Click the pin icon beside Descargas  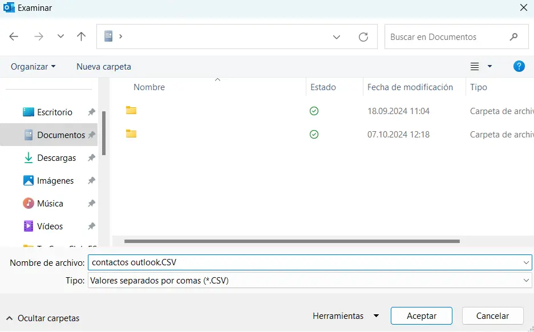coord(91,158)
